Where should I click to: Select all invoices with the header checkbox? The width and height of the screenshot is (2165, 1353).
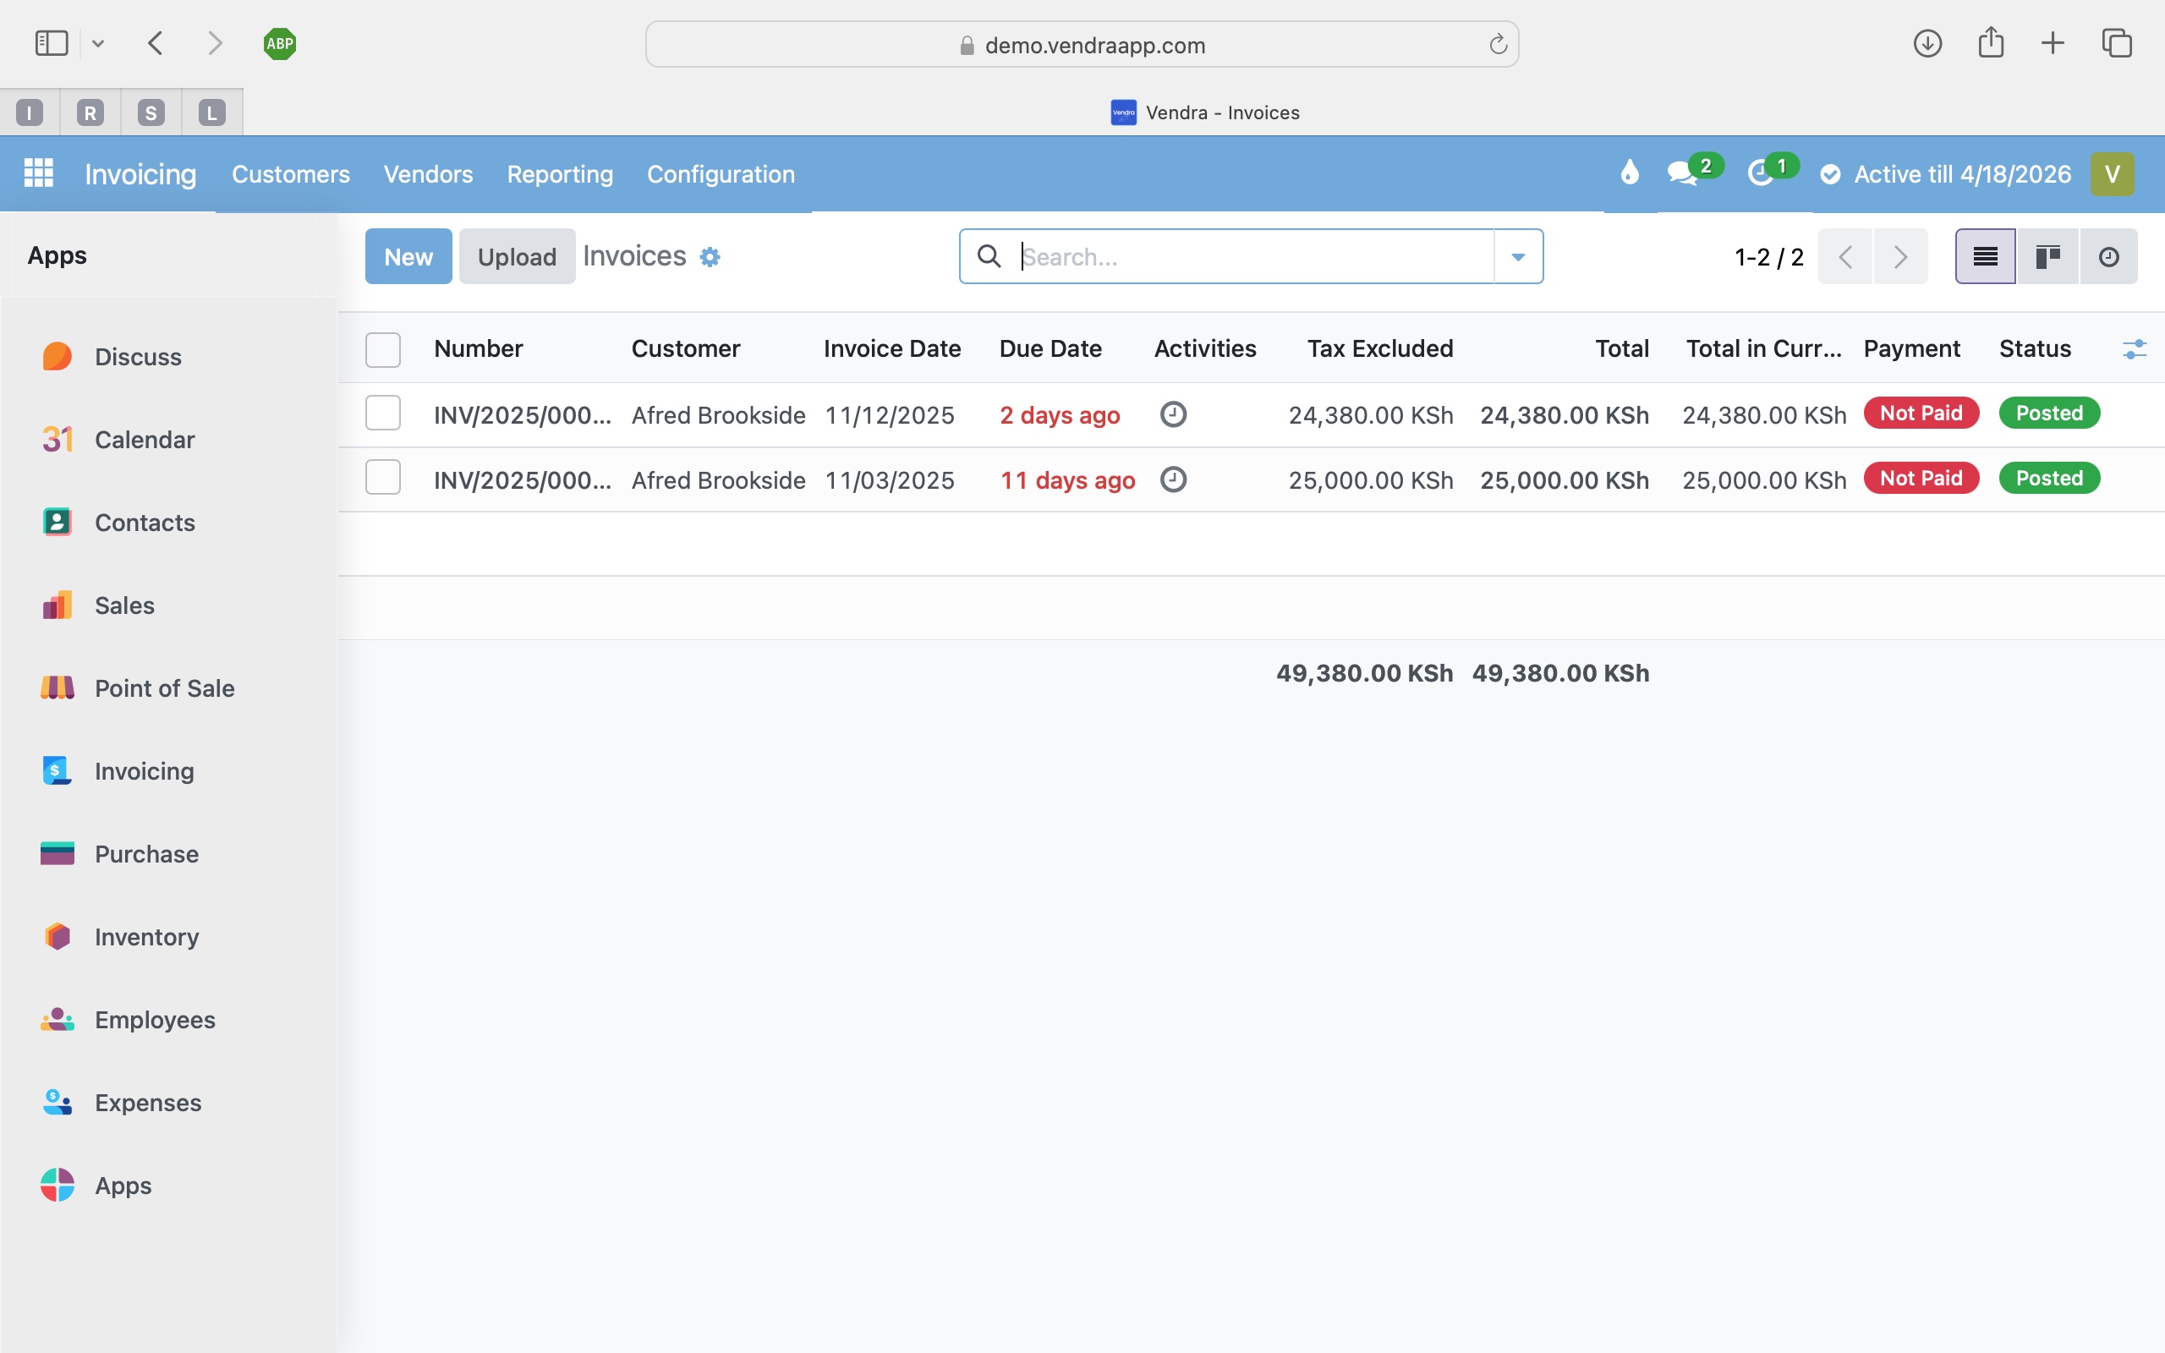tap(383, 349)
